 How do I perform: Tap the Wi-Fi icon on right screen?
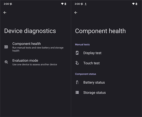[x=133, y=4]
